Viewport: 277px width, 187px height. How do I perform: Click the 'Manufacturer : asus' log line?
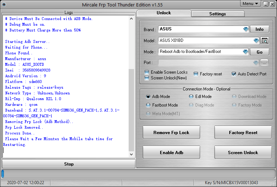pyautogui.click(x=25, y=59)
